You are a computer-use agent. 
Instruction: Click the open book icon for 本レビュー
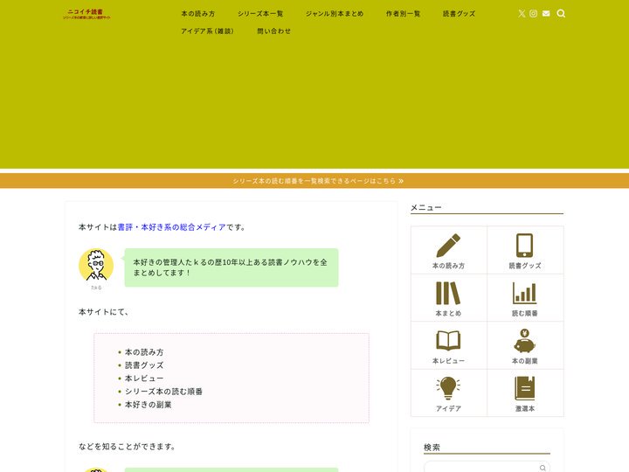click(448, 341)
